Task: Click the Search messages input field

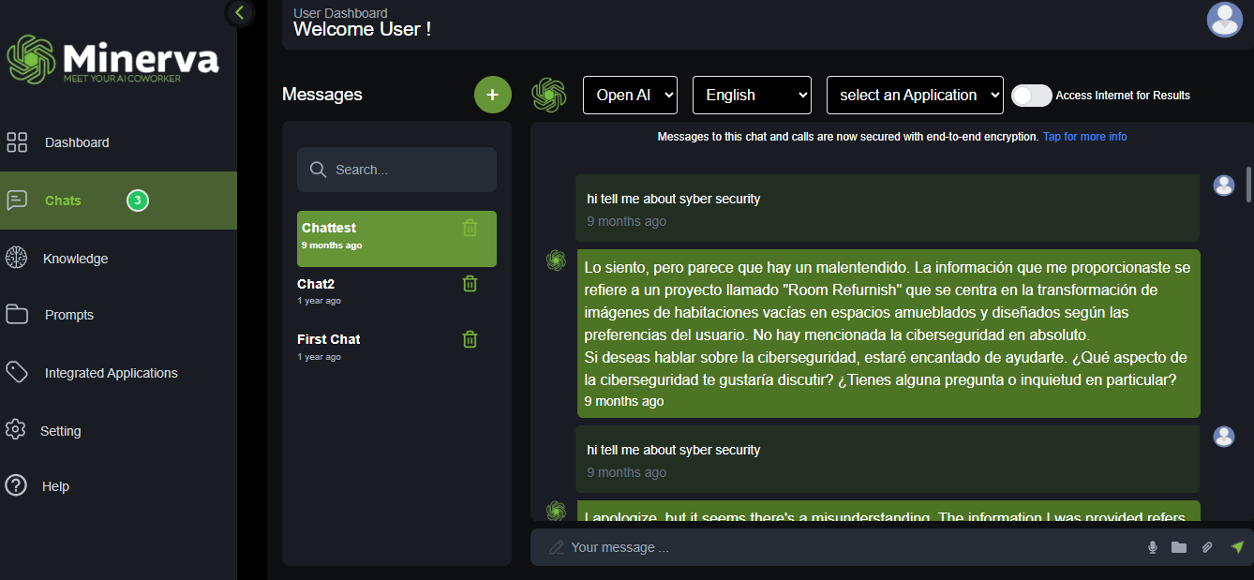Action: tap(408, 170)
